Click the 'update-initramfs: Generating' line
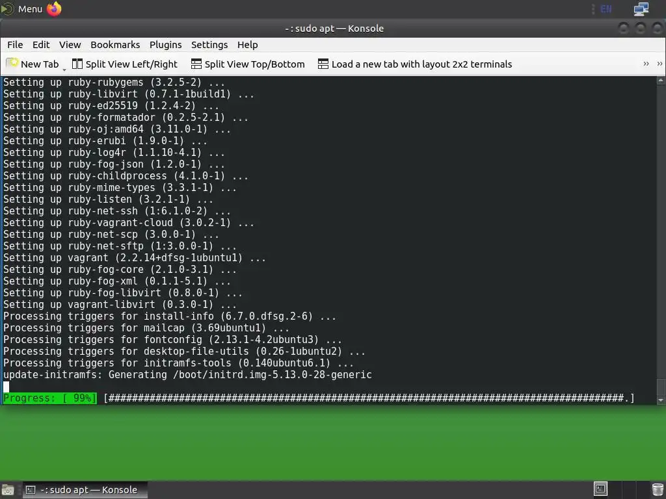Screen dimensions: 666x499 click(x=188, y=375)
